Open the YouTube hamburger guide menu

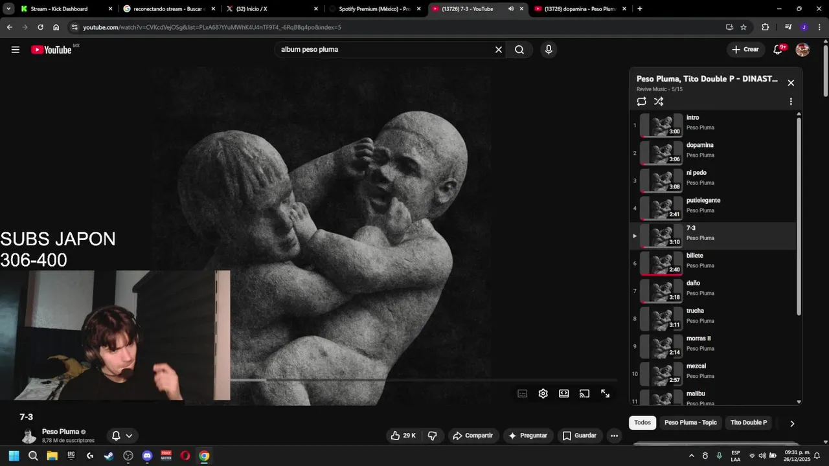16,50
